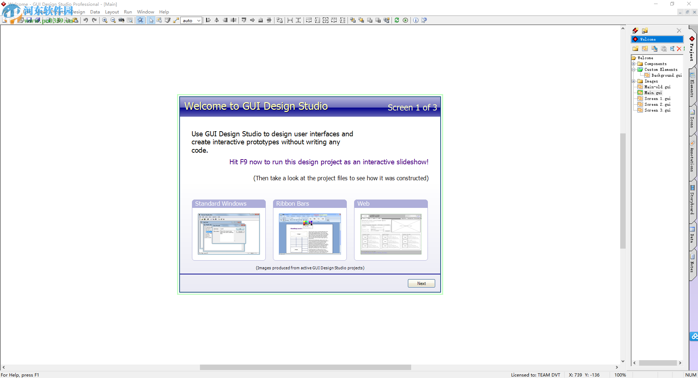The height and width of the screenshot is (378, 698).
Task: Click the "Licensed to: TEAM DVT" status text
Action: 535,375
